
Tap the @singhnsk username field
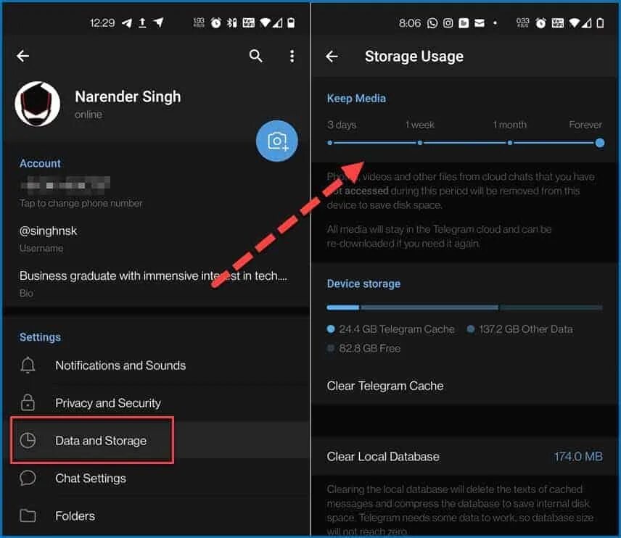pyautogui.click(x=157, y=239)
